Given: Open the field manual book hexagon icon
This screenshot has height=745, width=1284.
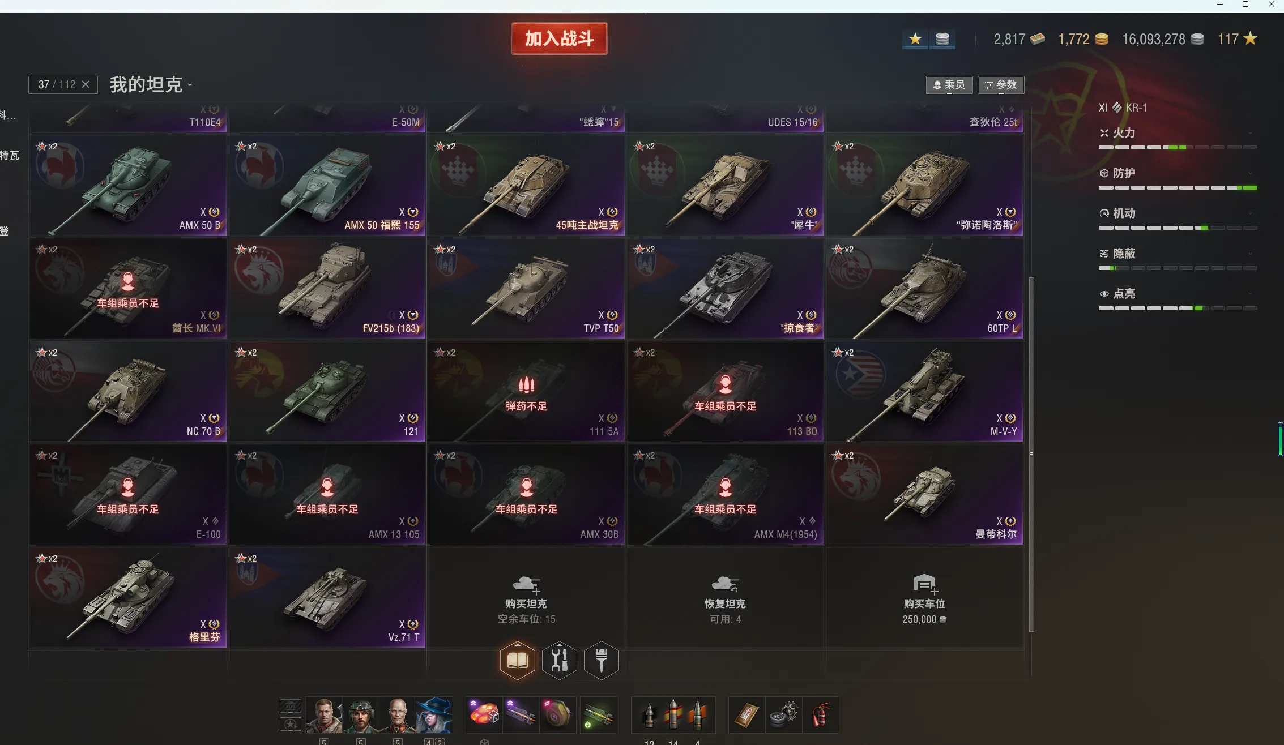Looking at the screenshot, I should pos(518,660).
